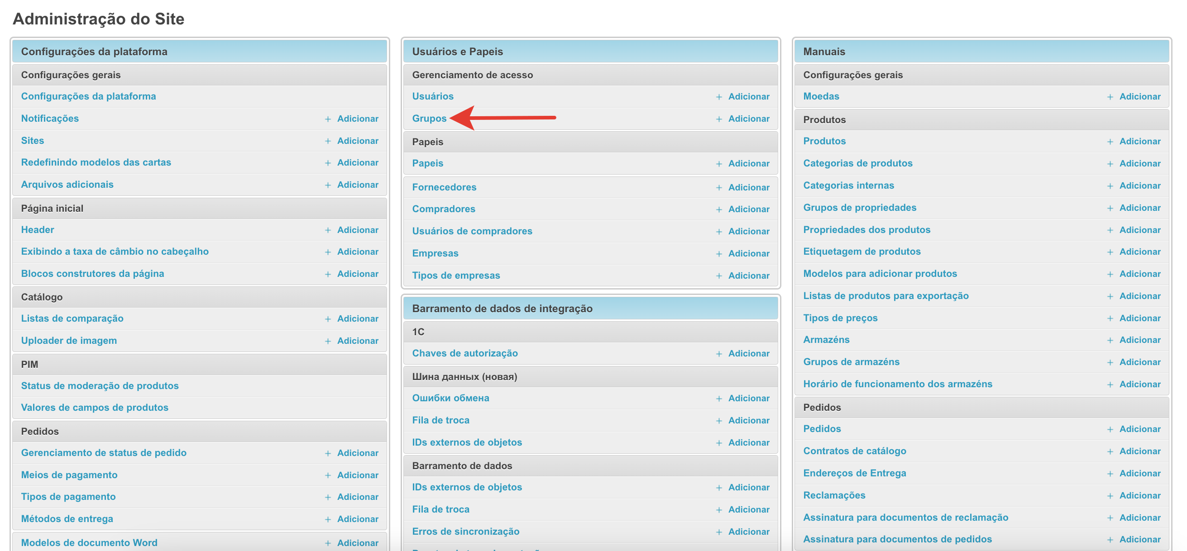The image size is (1187, 551).
Task: Click Adicionar for Fornecedores
Action: pyautogui.click(x=748, y=187)
